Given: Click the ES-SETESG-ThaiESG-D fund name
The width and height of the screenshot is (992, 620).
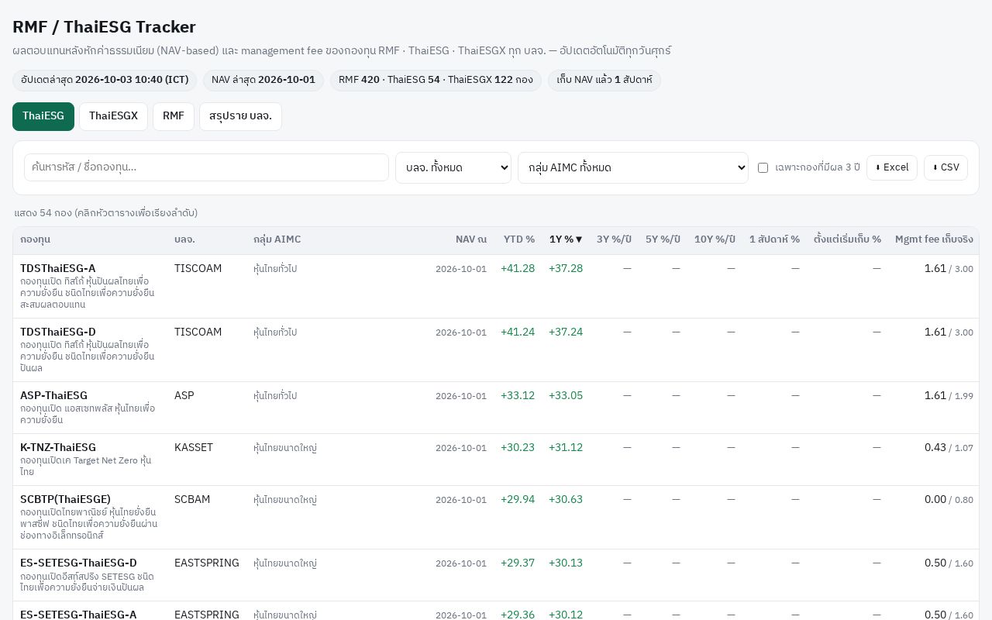Looking at the screenshot, I should tap(78, 563).
